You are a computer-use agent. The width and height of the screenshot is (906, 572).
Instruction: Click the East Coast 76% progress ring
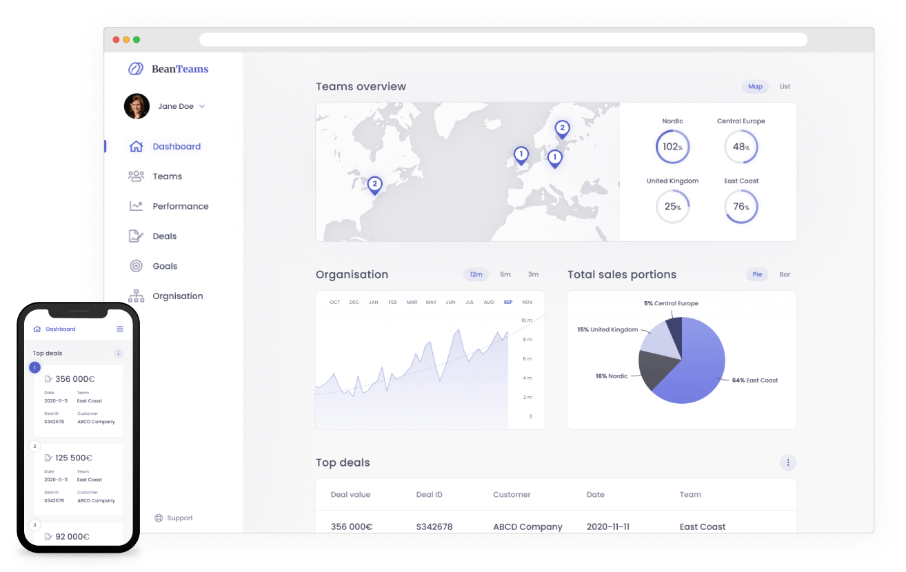(741, 207)
